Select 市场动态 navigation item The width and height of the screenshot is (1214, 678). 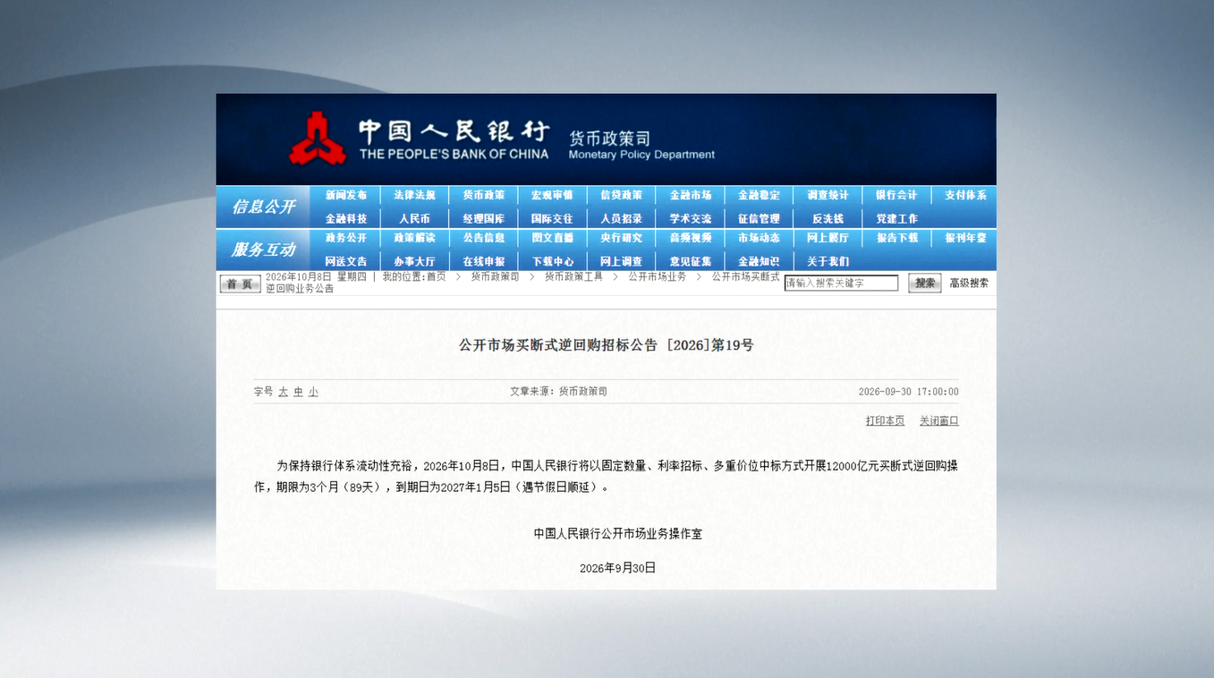point(760,238)
